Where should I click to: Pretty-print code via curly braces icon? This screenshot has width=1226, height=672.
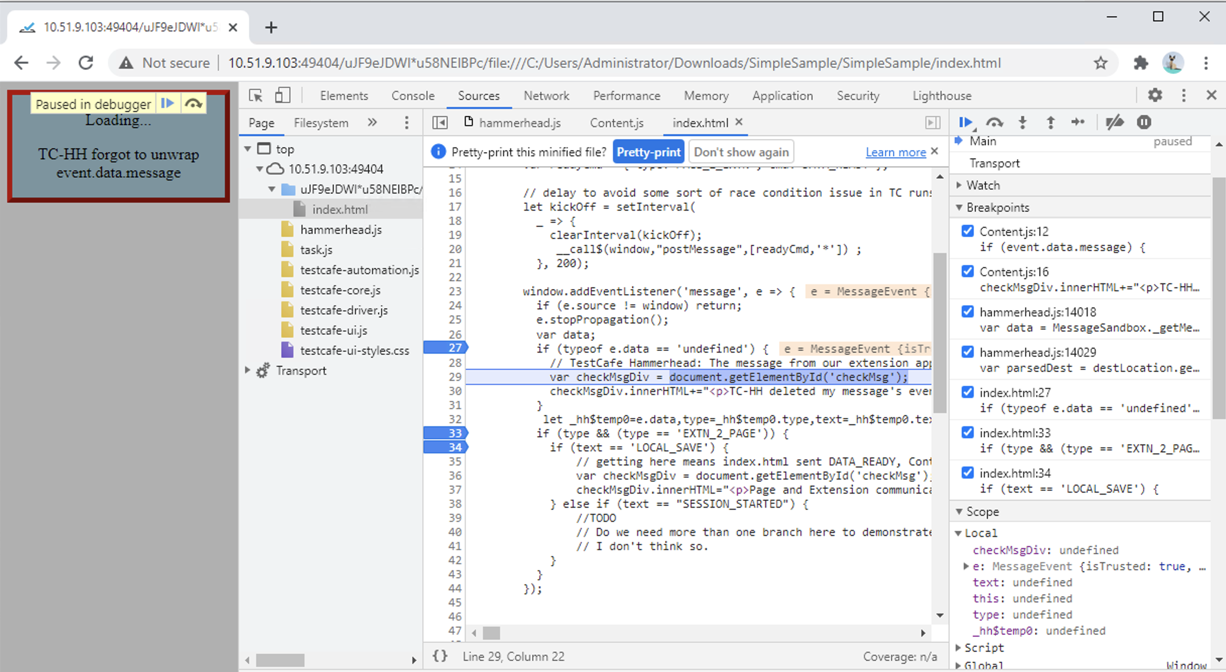click(x=440, y=656)
